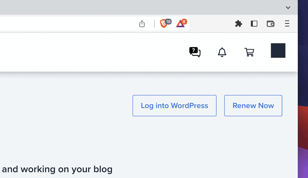Click the divider area between share and Shields icons
The height and width of the screenshot is (178, 308).
click(x=154, y=23)
